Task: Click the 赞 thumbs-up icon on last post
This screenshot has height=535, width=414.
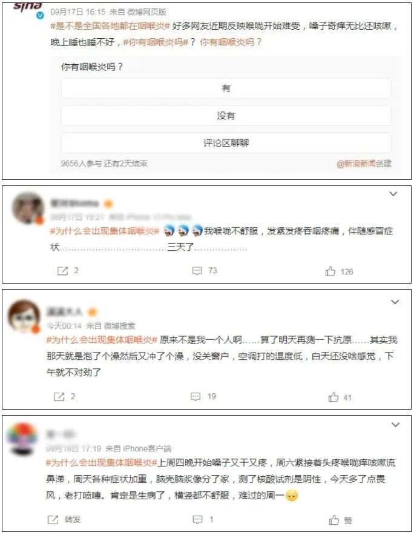Action: coord(334,520)
